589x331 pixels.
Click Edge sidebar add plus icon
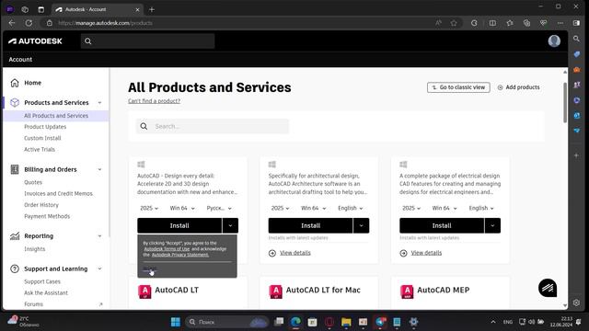click(577, 155)
